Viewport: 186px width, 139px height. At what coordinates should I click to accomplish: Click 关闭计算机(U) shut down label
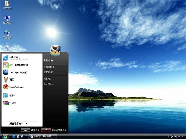pyautogui.click(x=59, y=130)
